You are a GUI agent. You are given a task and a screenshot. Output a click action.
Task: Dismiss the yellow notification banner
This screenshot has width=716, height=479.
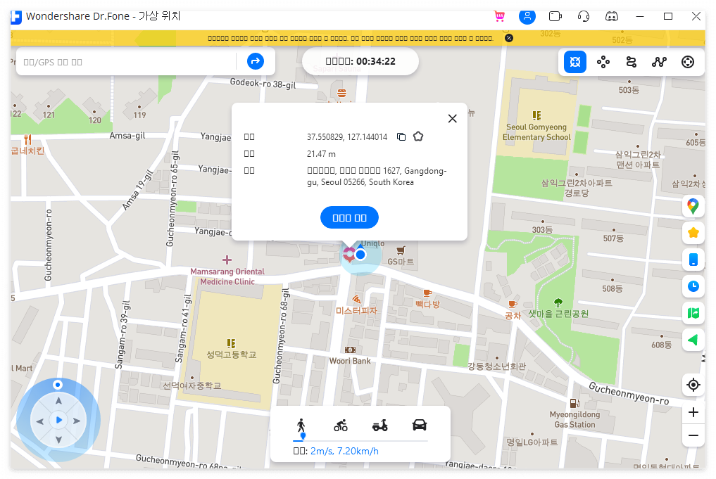coord(509,38)
